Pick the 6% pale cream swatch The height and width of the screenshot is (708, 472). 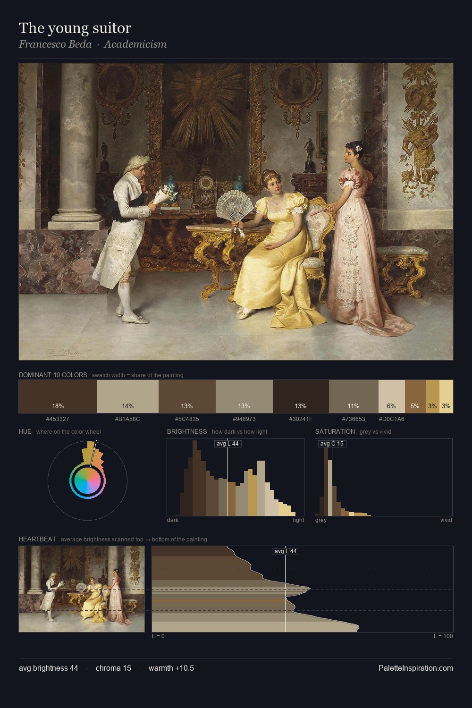click(x=392, y=396)
